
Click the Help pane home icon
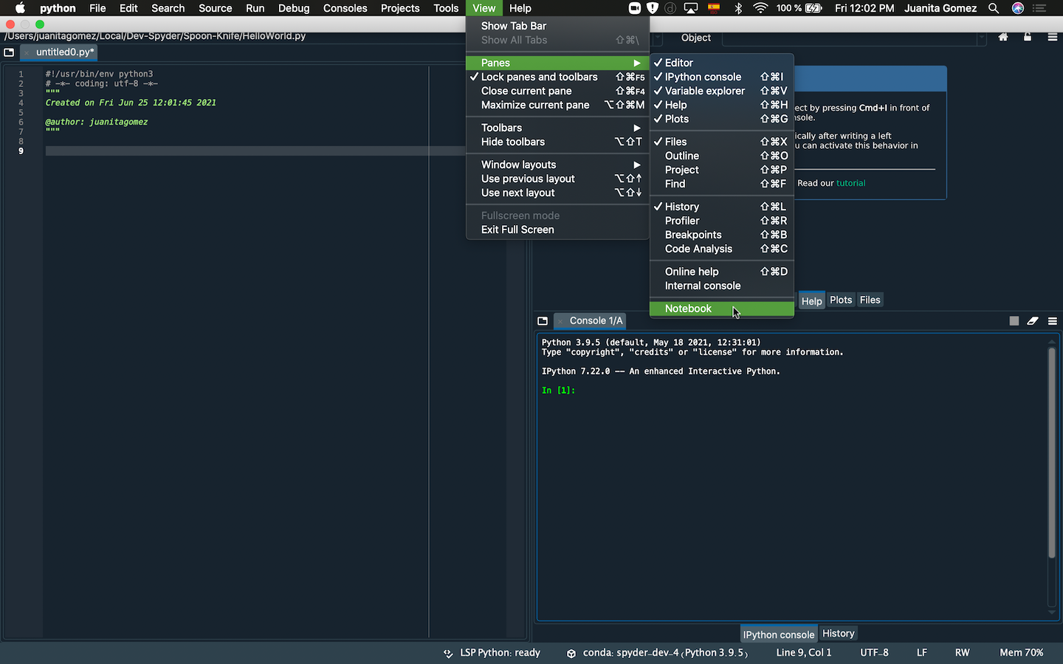1002,38
